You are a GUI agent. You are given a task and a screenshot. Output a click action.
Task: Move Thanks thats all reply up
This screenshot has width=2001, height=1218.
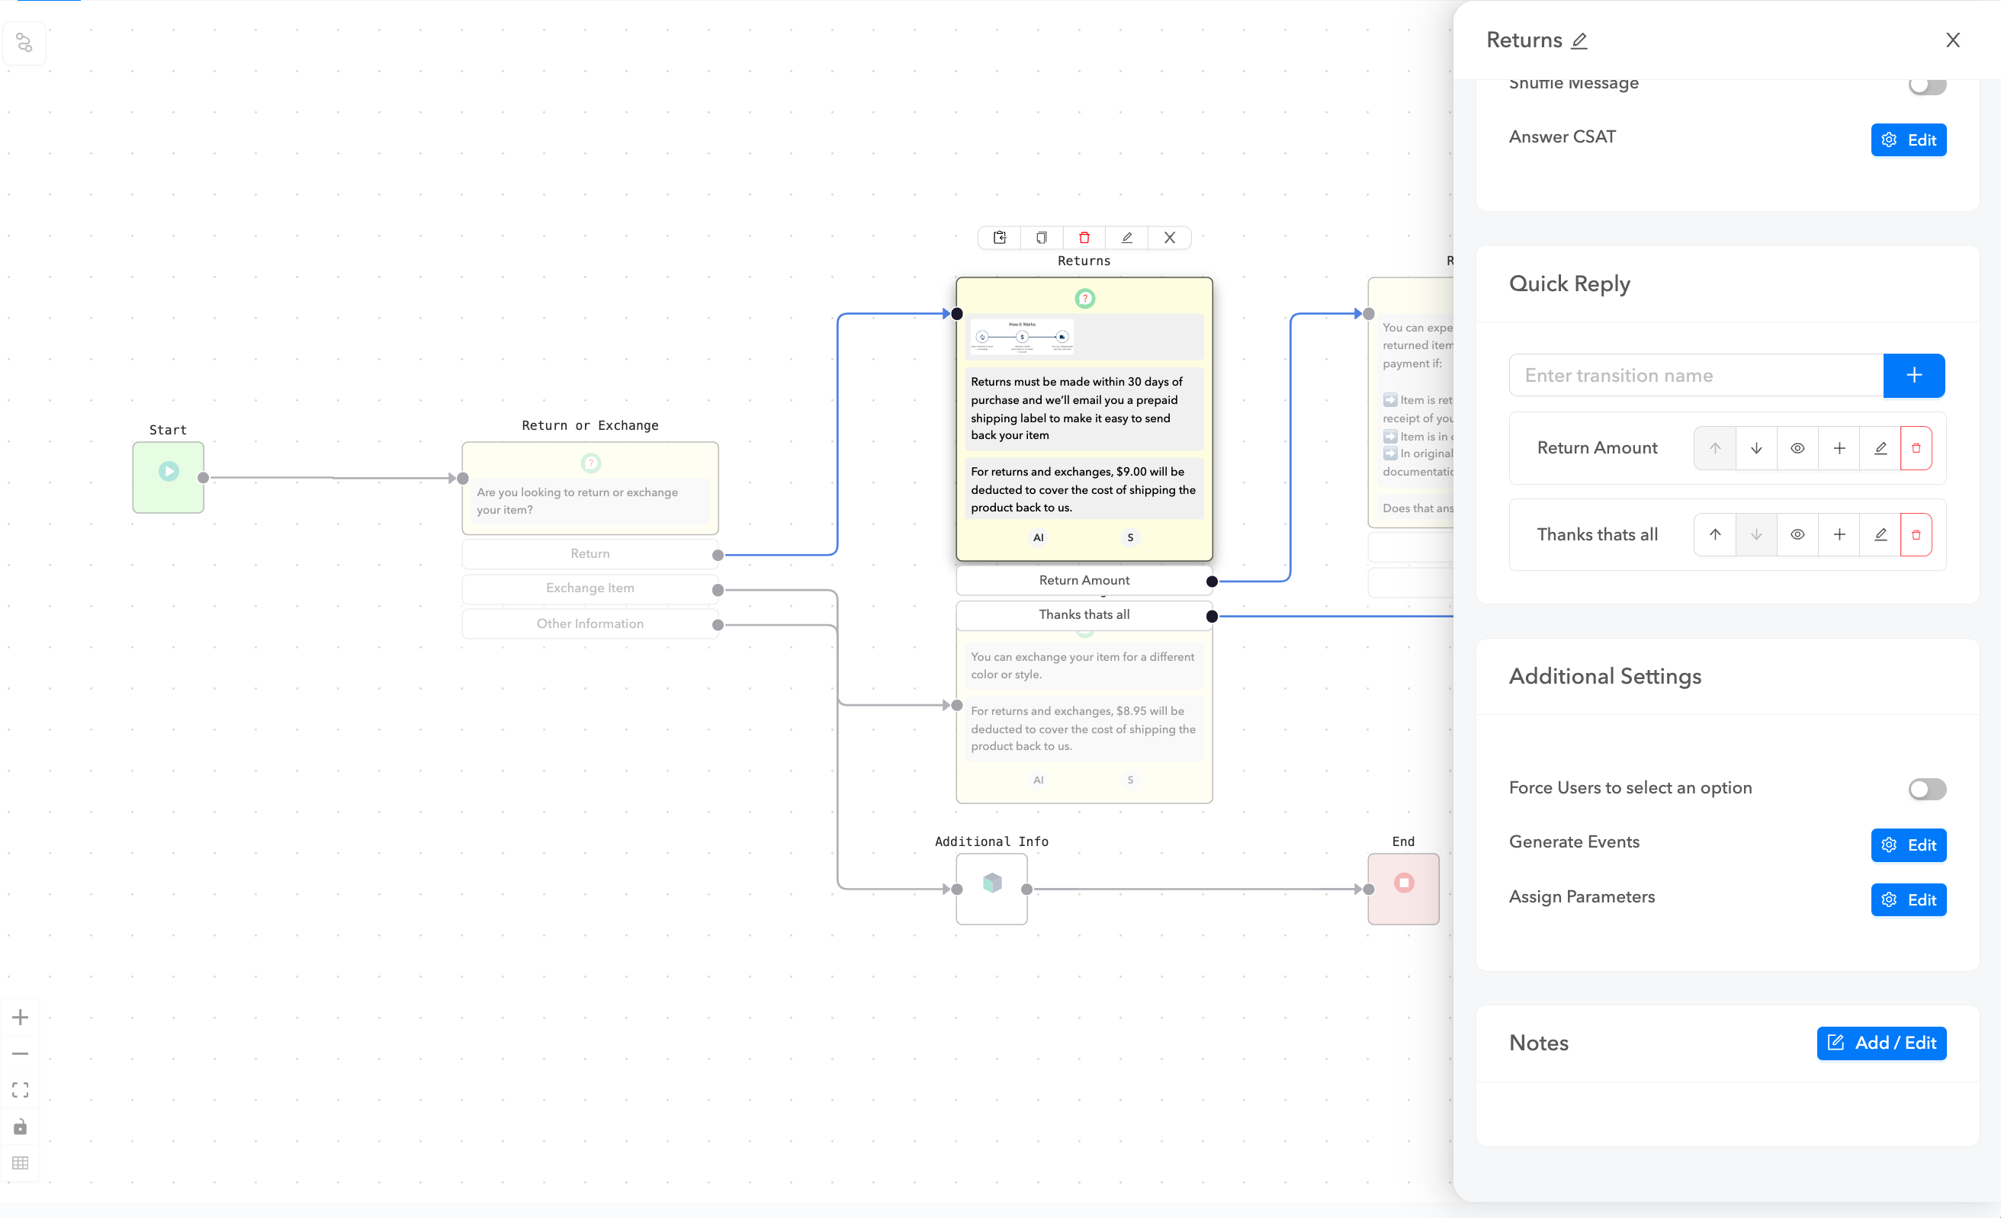coord(1714,535)
